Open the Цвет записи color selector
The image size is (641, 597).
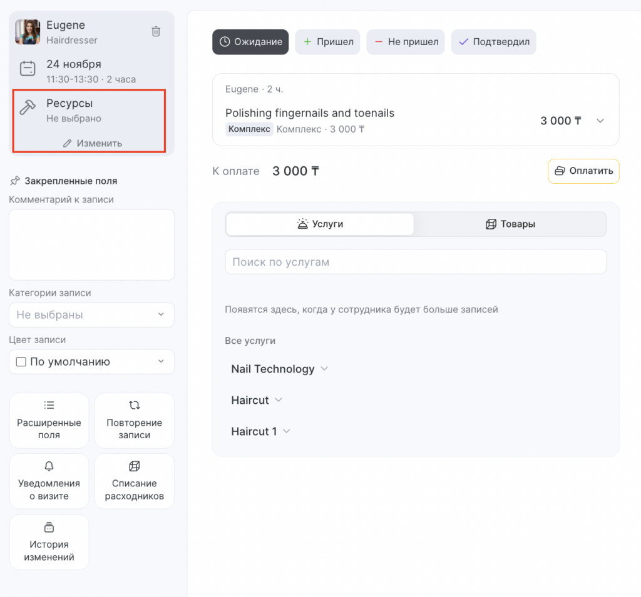coord(91,361)
